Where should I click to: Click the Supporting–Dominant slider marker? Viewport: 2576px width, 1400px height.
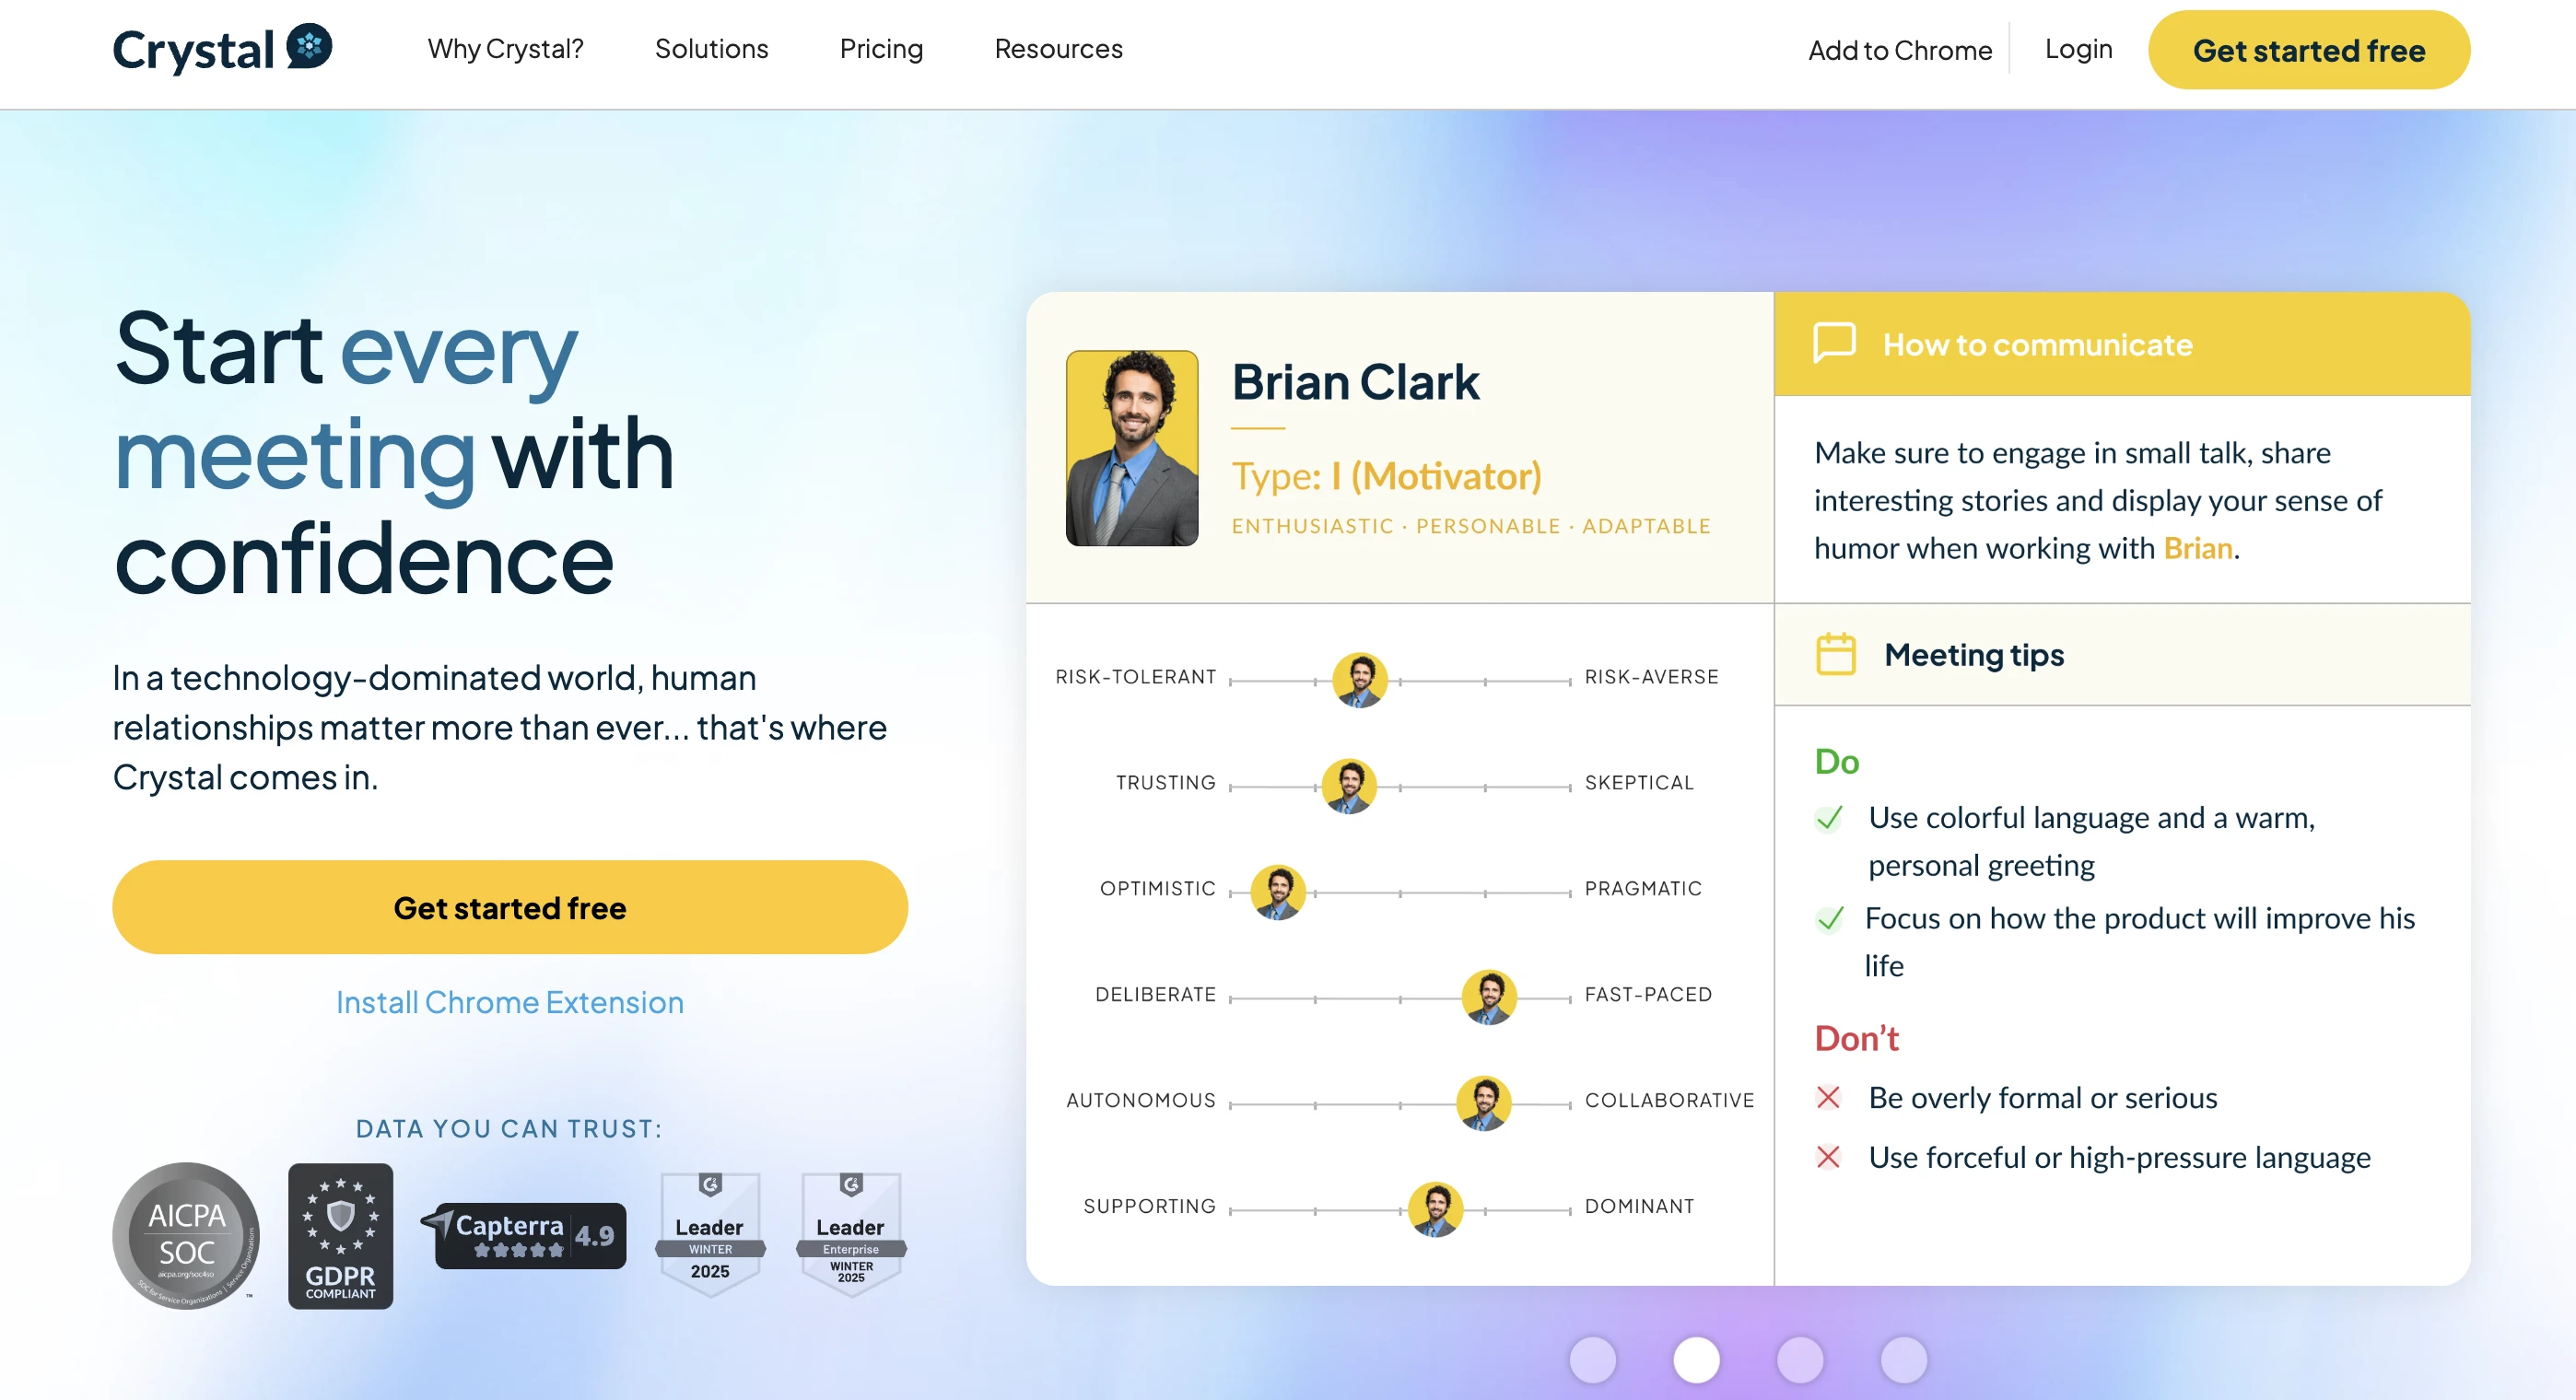click(1435, 1209)
